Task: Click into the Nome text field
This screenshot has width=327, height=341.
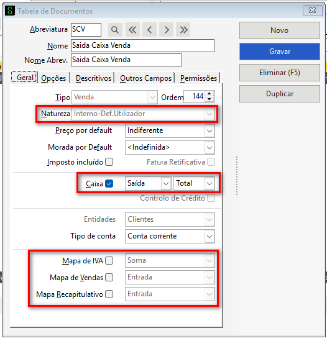Action: [x=142, y=45]
